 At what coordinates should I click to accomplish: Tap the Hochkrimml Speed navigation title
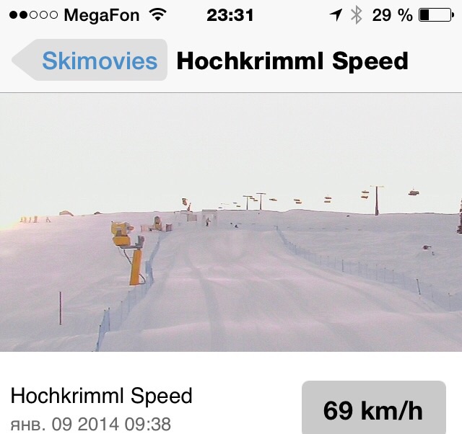tap(292, 61)
